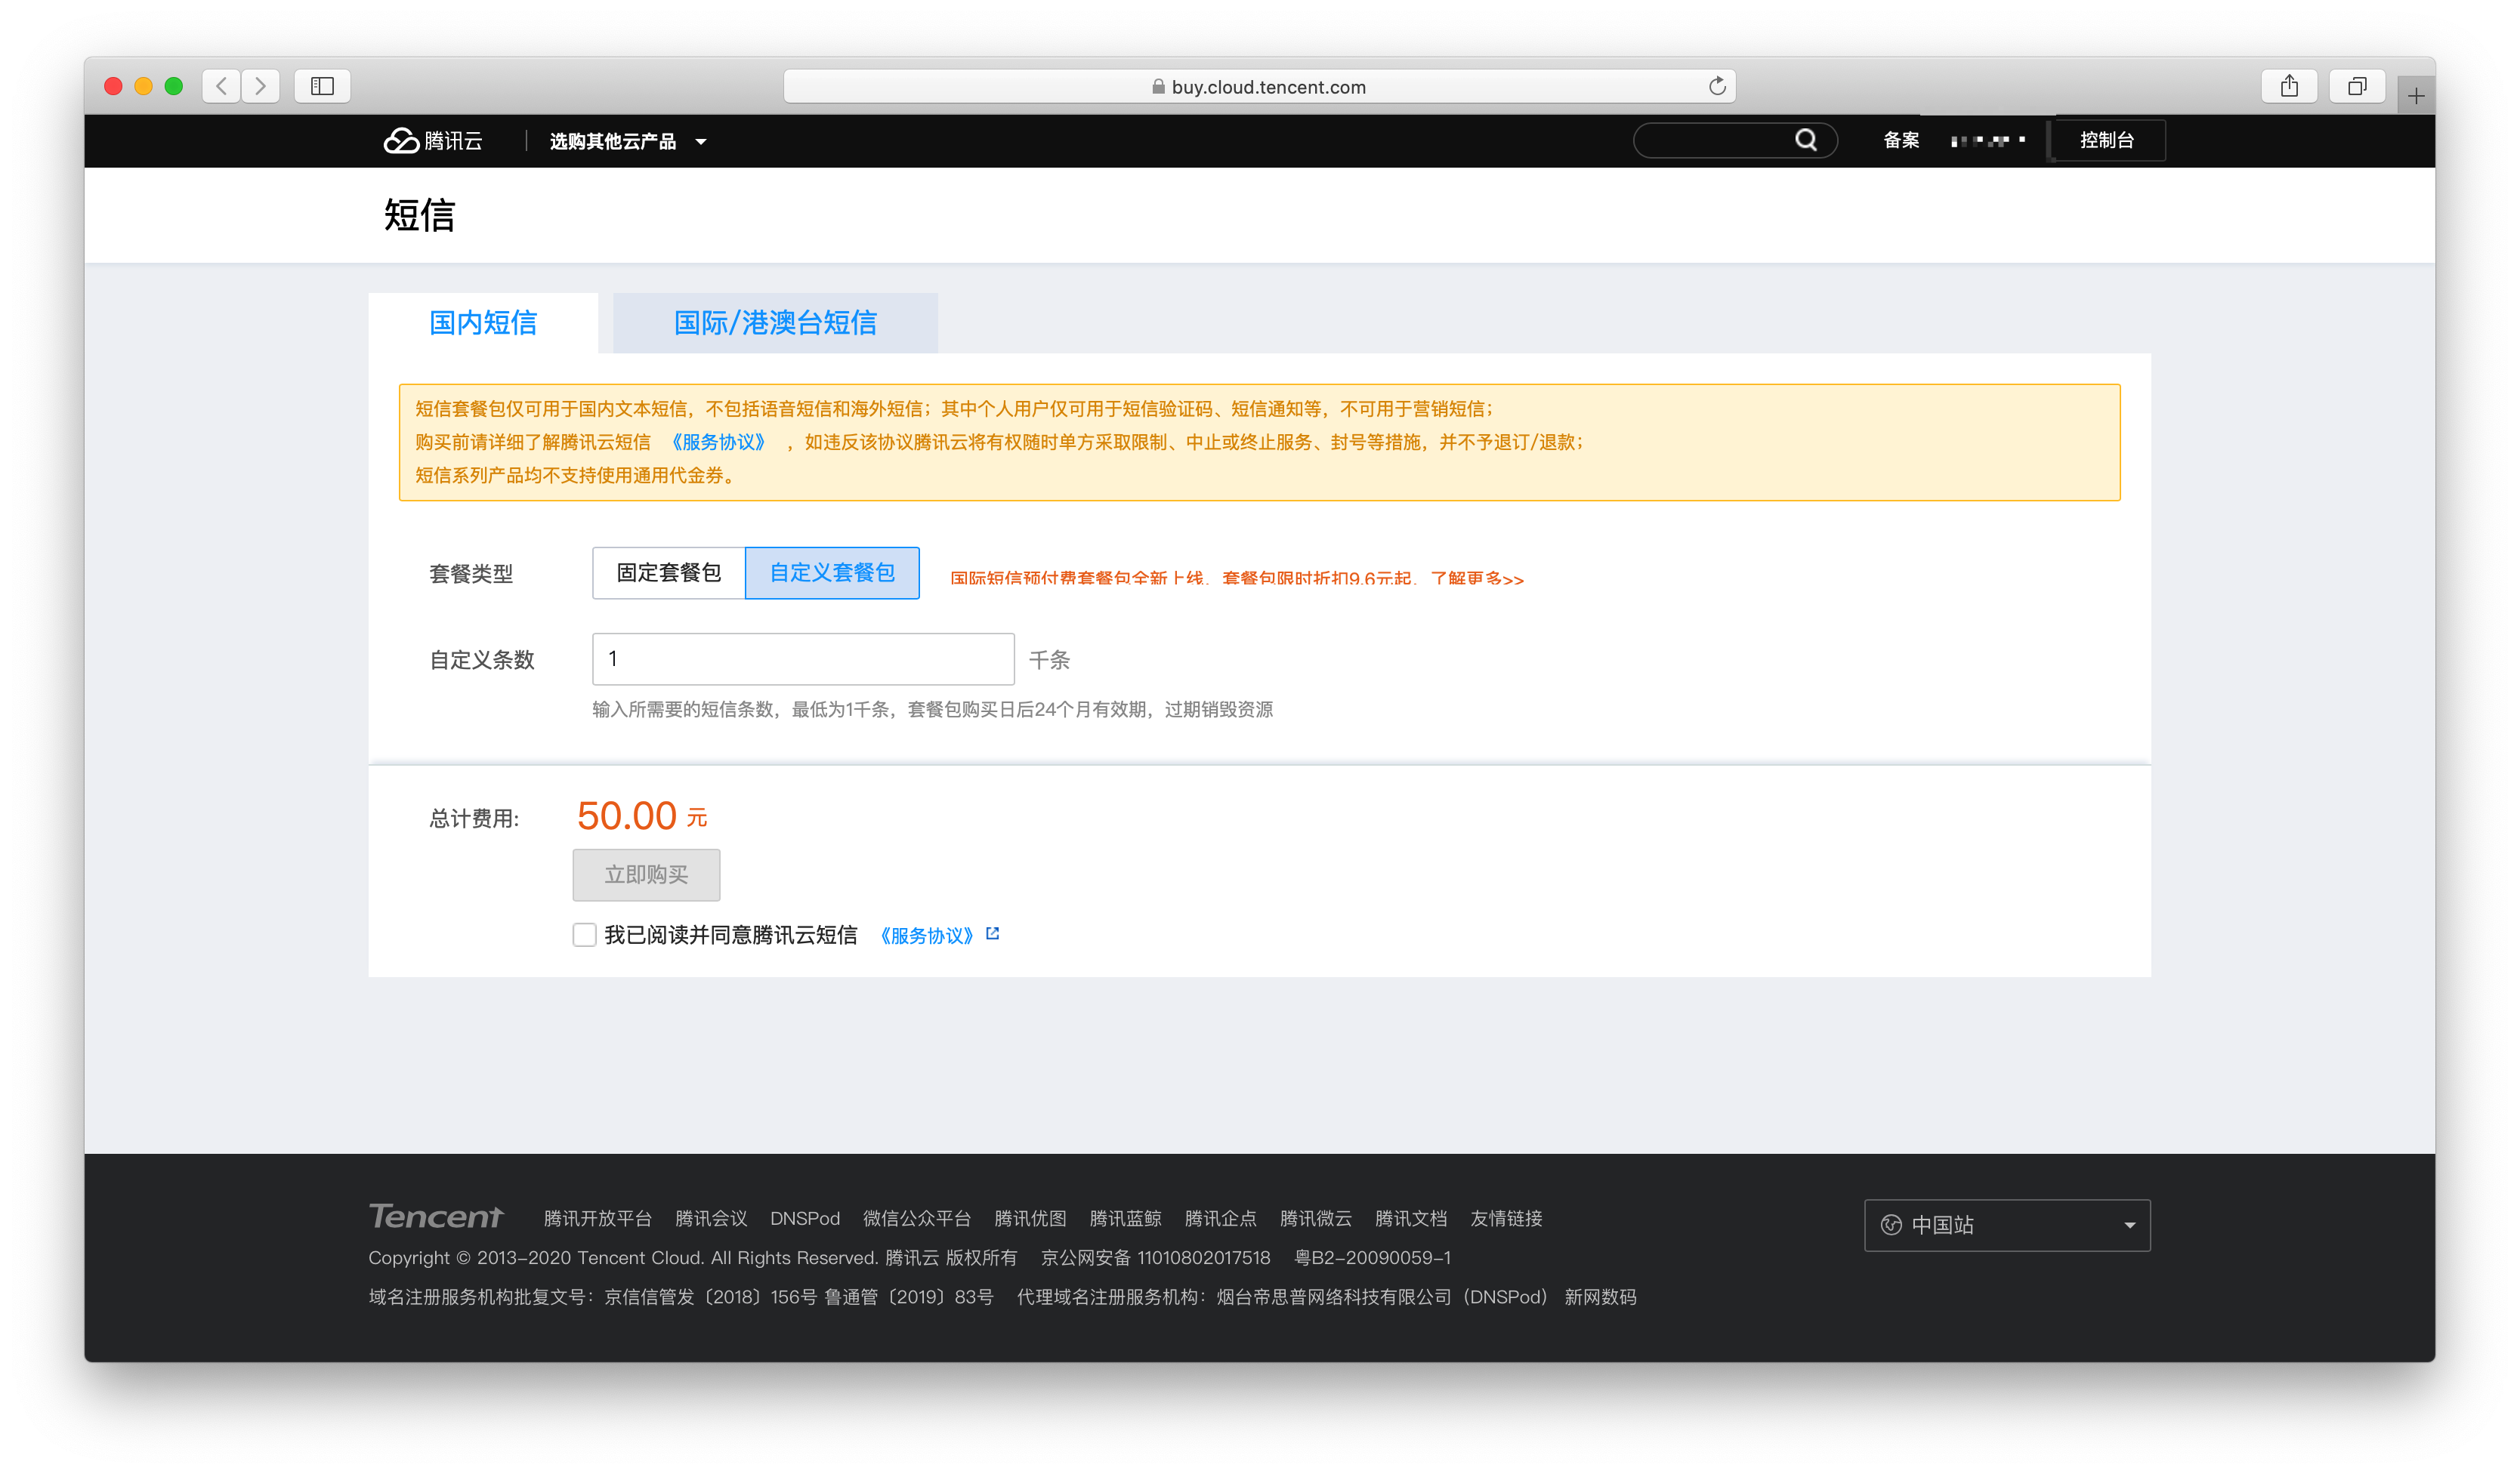Open 《服务协议》 link beside checkbox
Image resolution: width=2520 pixels, height=1474 pixels.
point(926,936)
